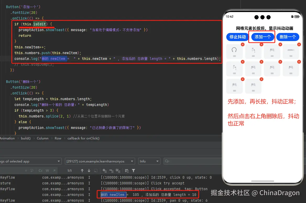Open the com.example.learnharmonyos process dropdown
Image resolution: width=306 pixels, height=203 pixels.
point(99,161)
